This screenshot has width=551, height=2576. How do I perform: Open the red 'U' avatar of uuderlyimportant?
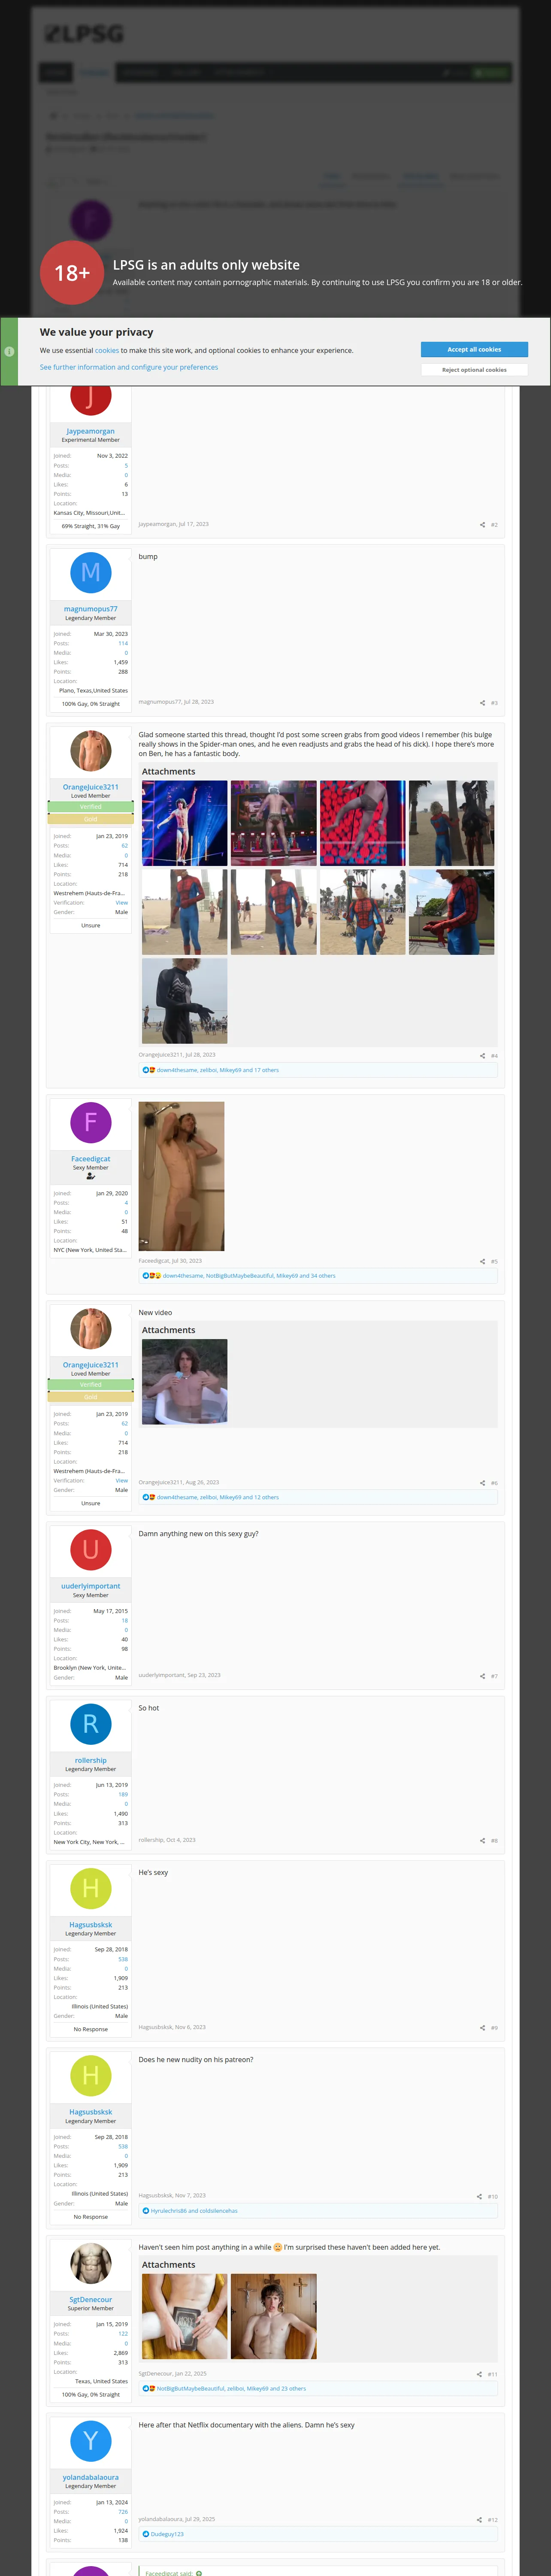tap(90, 1549)
